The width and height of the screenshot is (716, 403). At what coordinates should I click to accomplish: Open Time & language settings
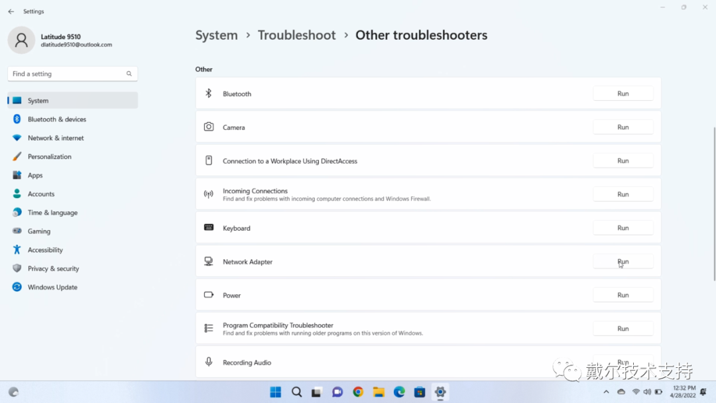click(x=73, y=213)
